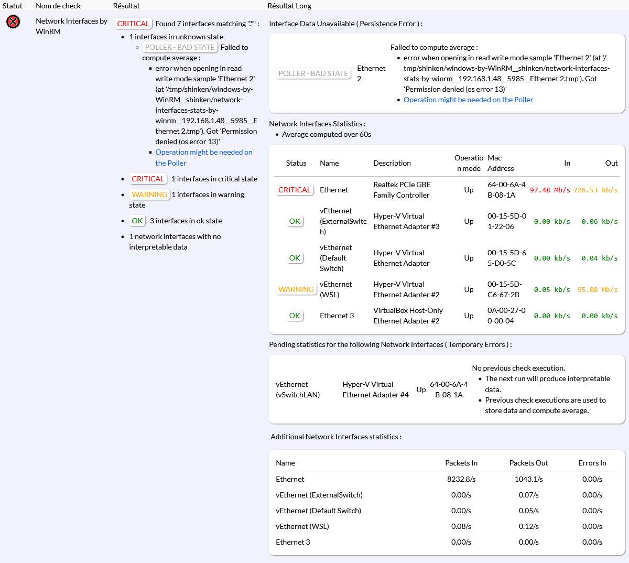The width and height of the screenshot is (629, 563).
Task: Click the Nom de check column header
Action: (x=58, y=6)
